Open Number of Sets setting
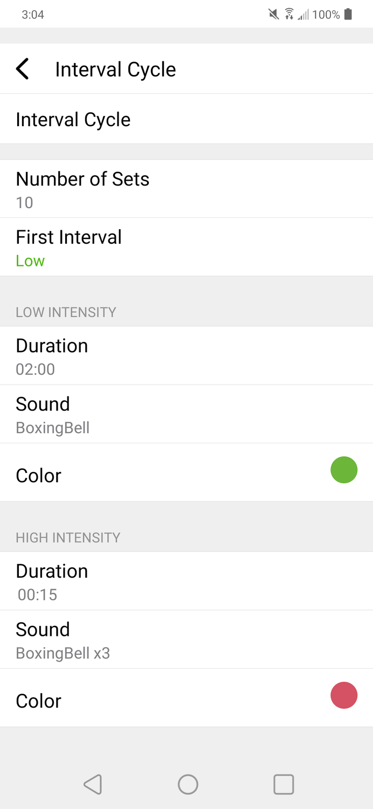Viewport: 373px width, 809px height. pos(186,189)
